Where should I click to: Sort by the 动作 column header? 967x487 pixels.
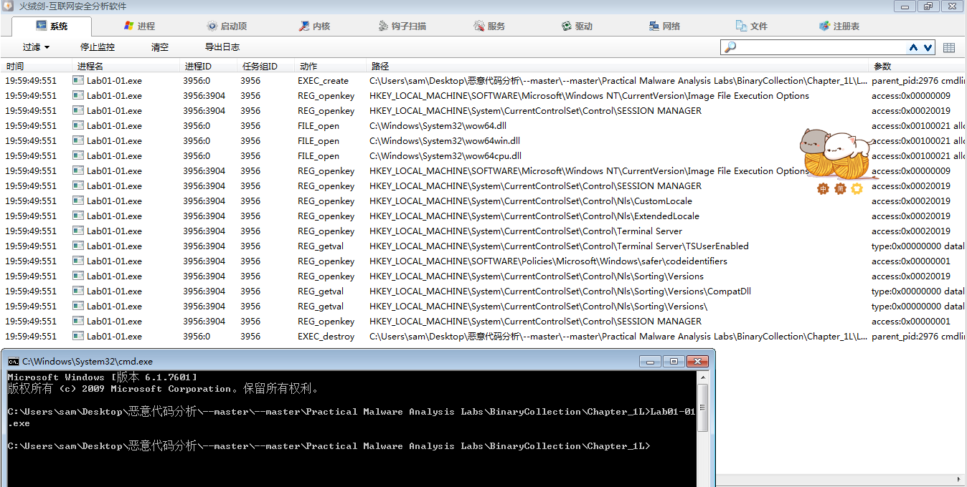(331, 66)
